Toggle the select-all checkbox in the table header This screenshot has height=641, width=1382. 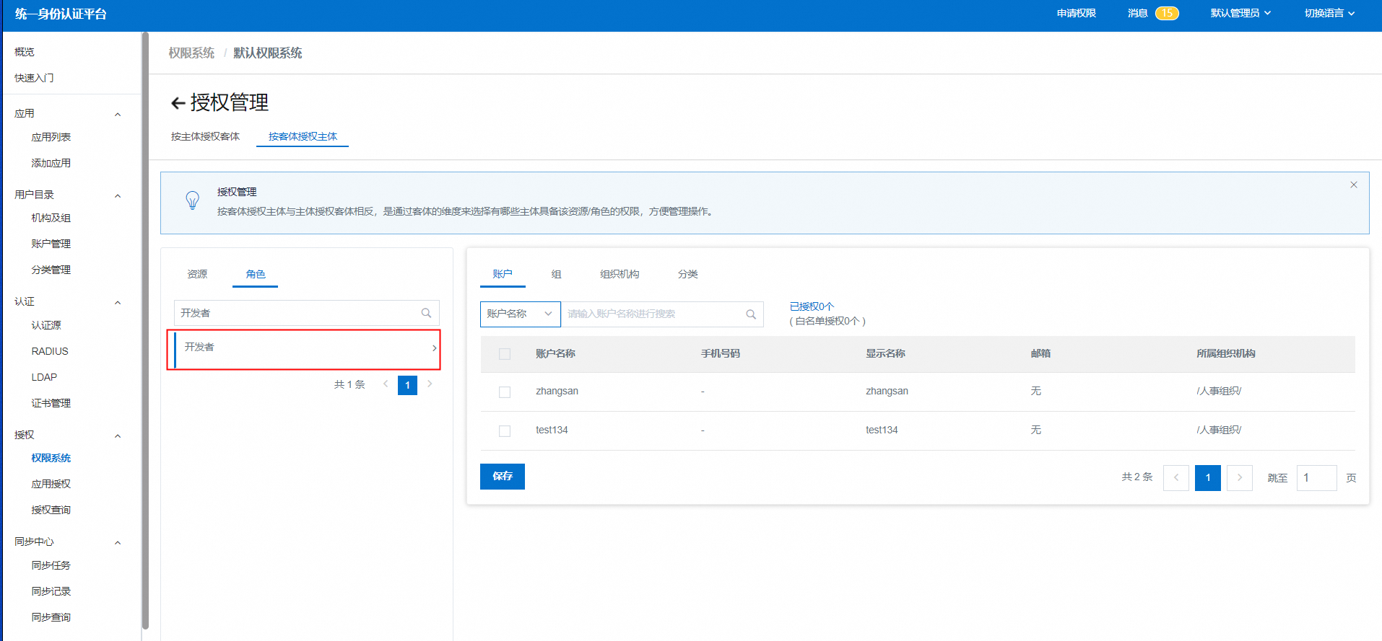click(x=505, y=354)
